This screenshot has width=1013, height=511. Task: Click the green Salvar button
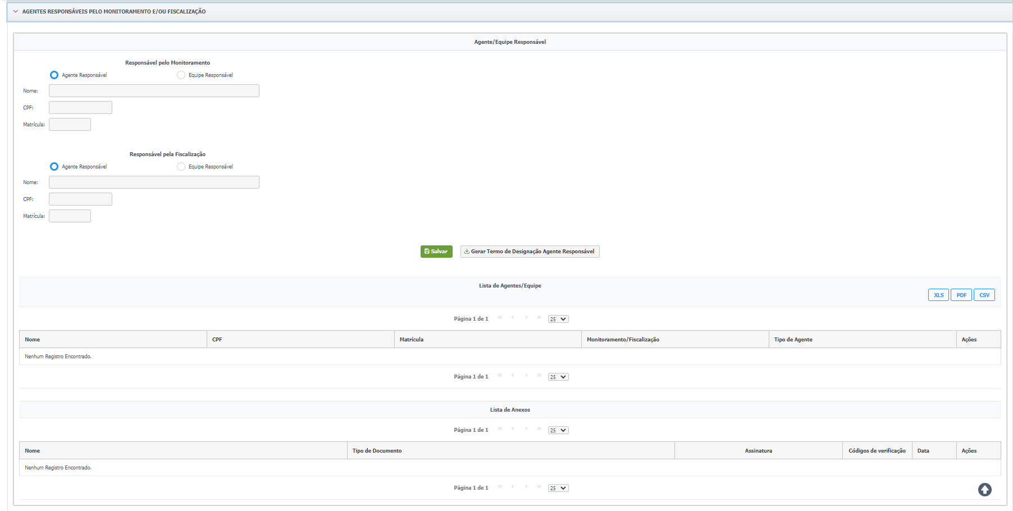coord(436,252)
